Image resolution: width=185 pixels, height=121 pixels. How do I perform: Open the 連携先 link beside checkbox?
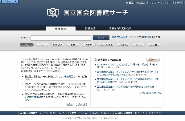145,37
